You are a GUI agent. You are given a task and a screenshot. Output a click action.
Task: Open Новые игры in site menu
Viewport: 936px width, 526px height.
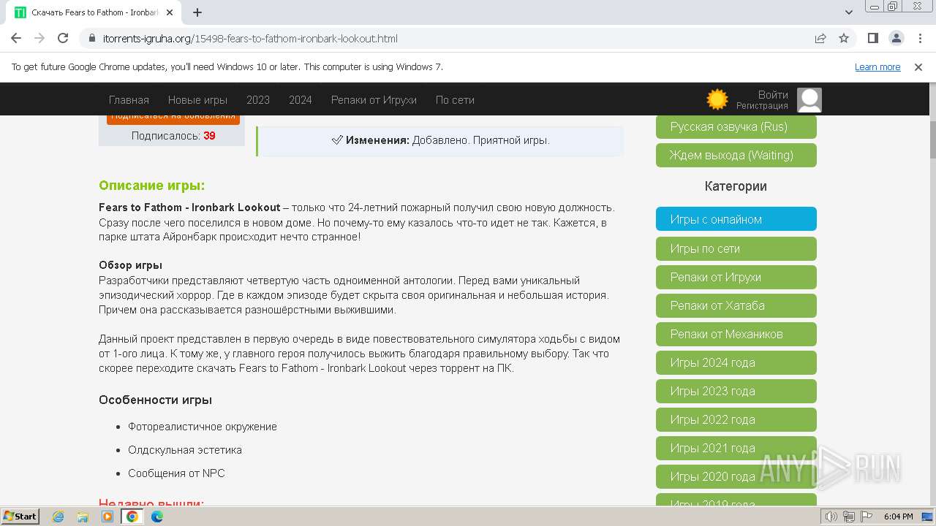(197, 100)
